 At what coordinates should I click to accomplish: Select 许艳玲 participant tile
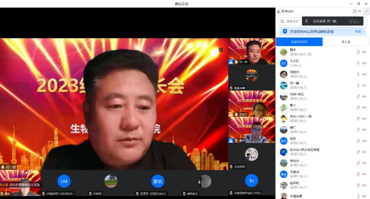coord(111,183)
